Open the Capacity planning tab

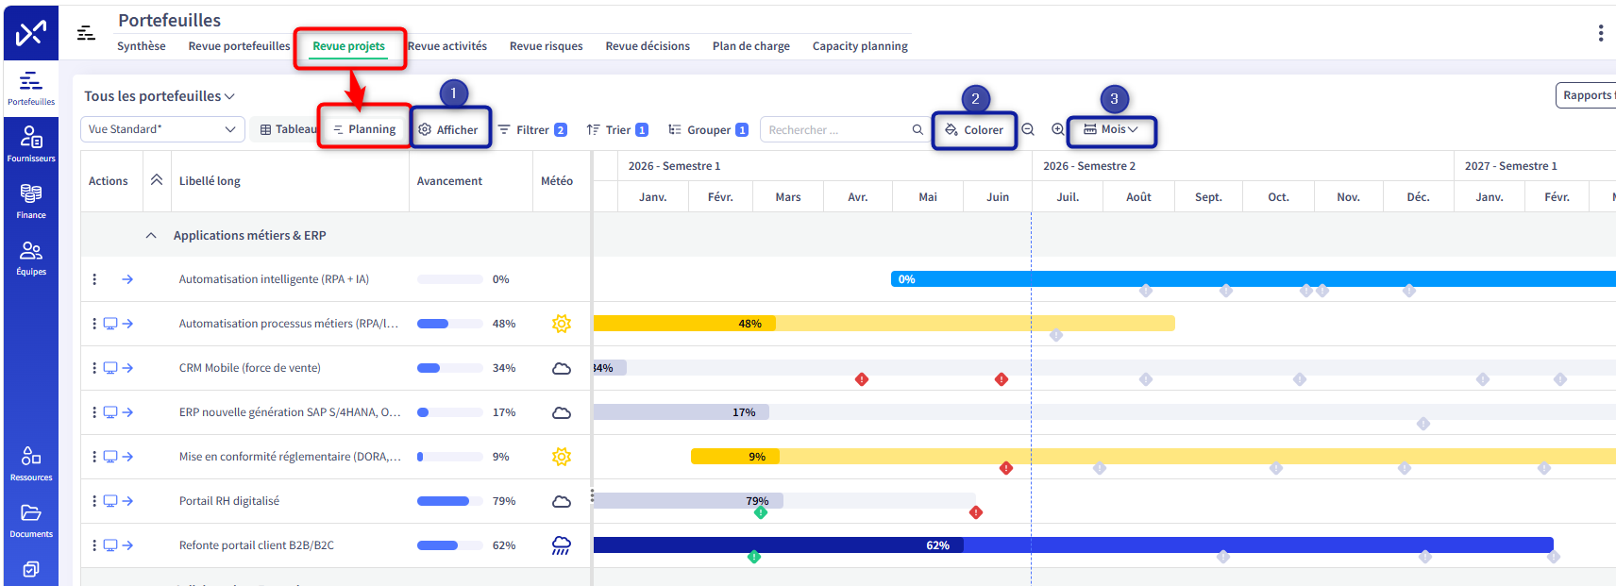[860, 46]
